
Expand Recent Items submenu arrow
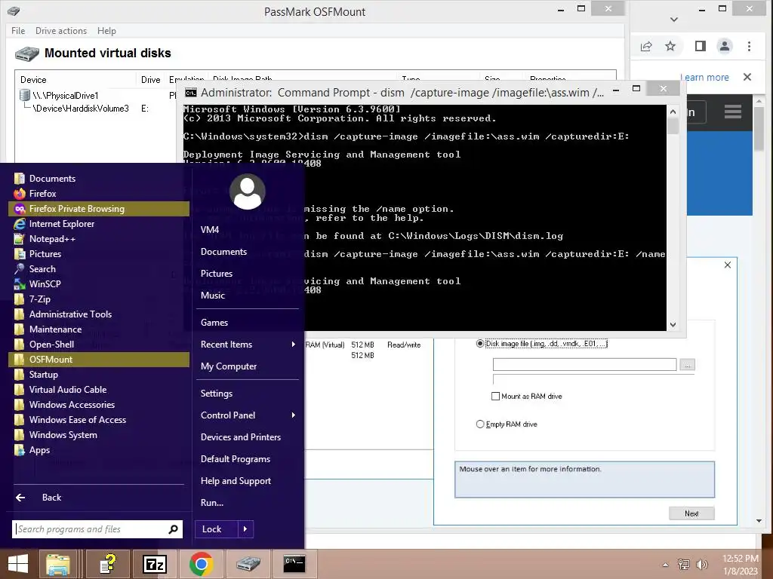(x=294, y=344)
